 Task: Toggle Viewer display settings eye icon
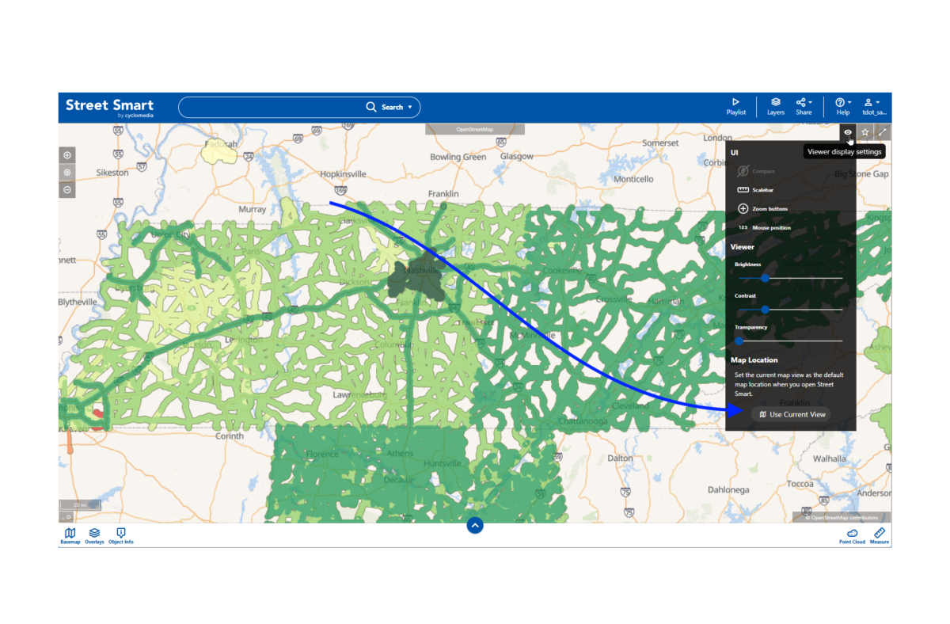848,132
